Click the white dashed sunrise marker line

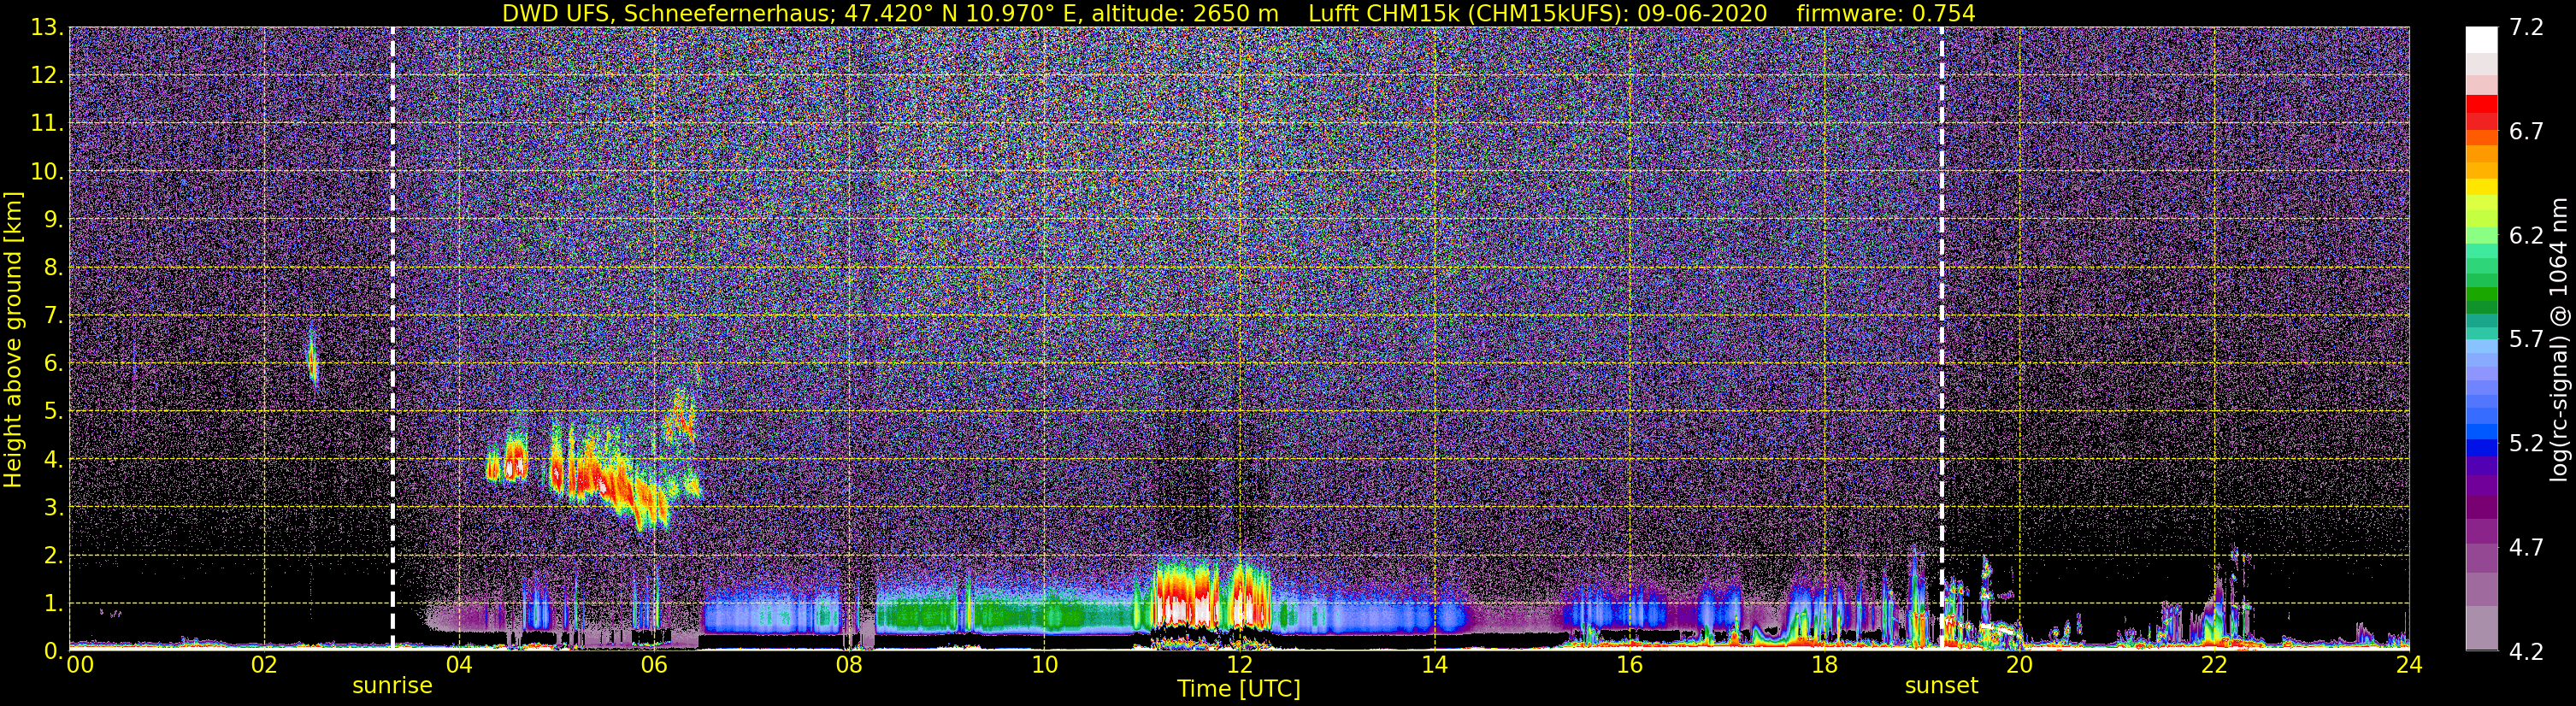(x=392, y=339)
